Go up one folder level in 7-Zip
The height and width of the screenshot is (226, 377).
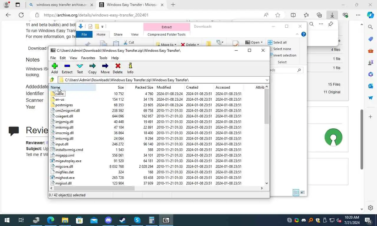(52, 80)
